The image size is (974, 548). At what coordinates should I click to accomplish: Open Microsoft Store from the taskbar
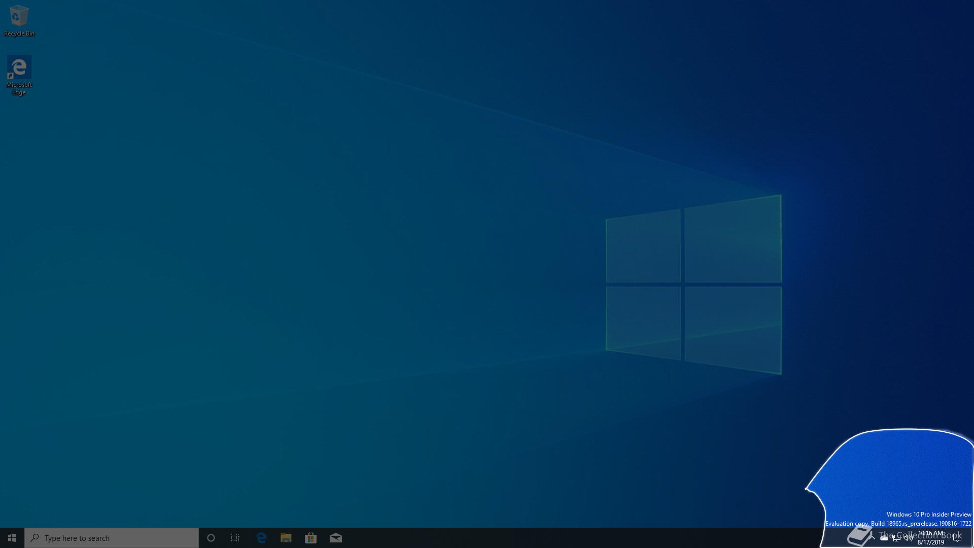(310, 538)
